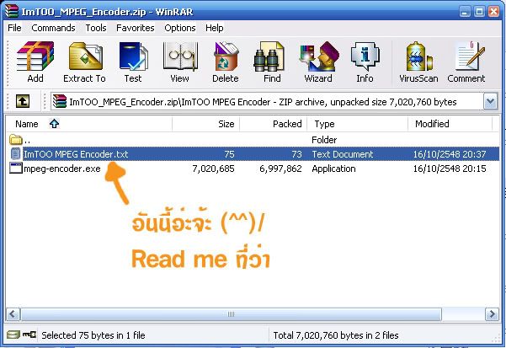Click the 'Text Document' type cell
This screenshot has height=348, width=506.
[x=343, y=154]
